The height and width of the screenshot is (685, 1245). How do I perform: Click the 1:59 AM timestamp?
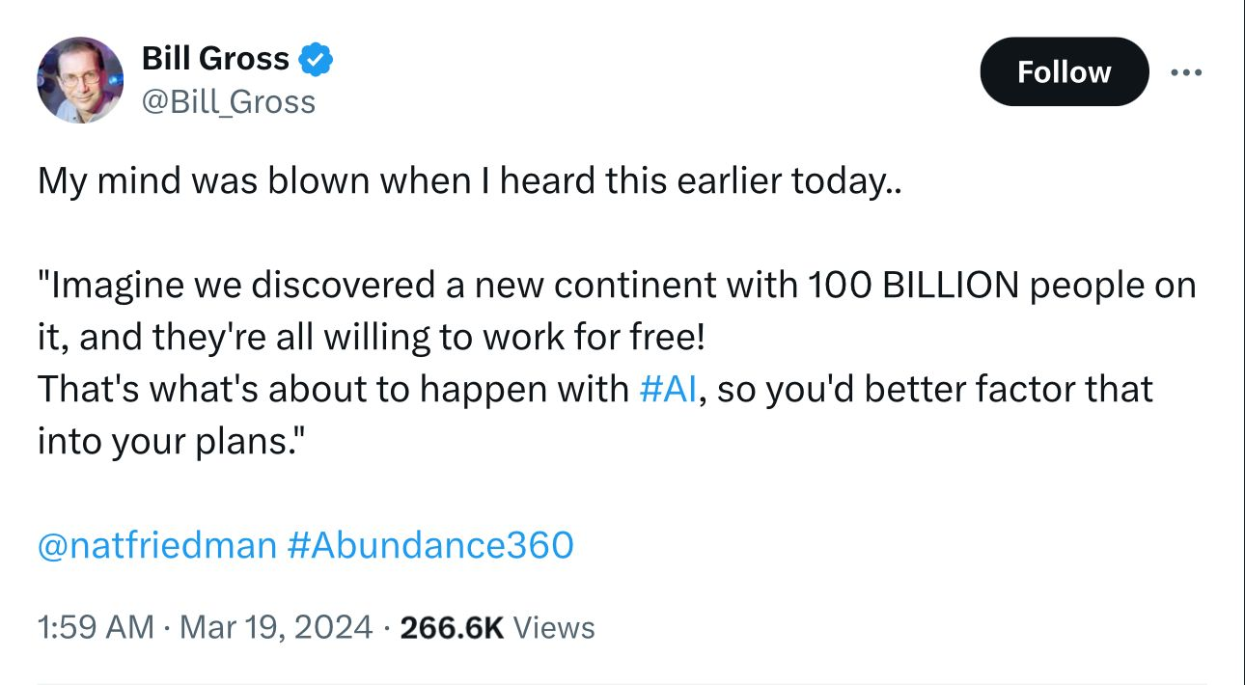click(95, 627)
